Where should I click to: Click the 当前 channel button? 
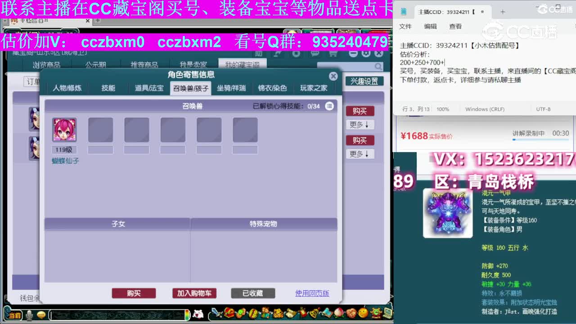coord(13,315)
